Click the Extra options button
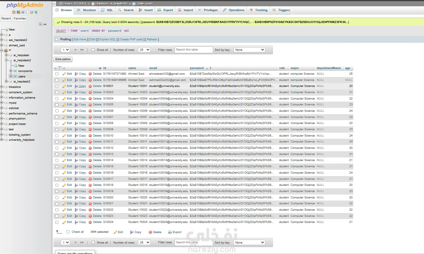Screen dimensions: 424x254 click(x=63, y=59)
